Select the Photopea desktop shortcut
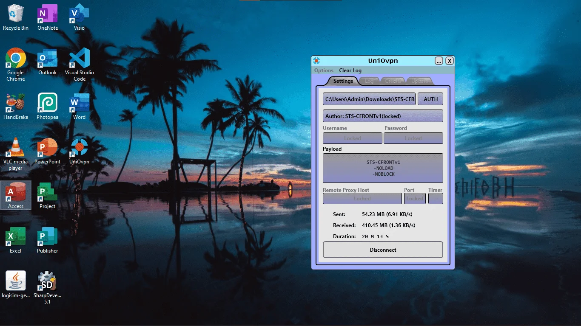 click(x=48, y=107)
